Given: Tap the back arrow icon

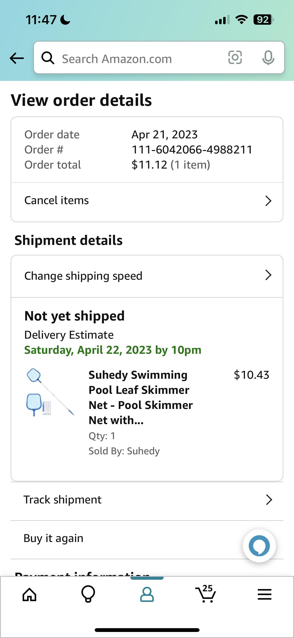Looking at the screenshot, I should coord(17,58).
